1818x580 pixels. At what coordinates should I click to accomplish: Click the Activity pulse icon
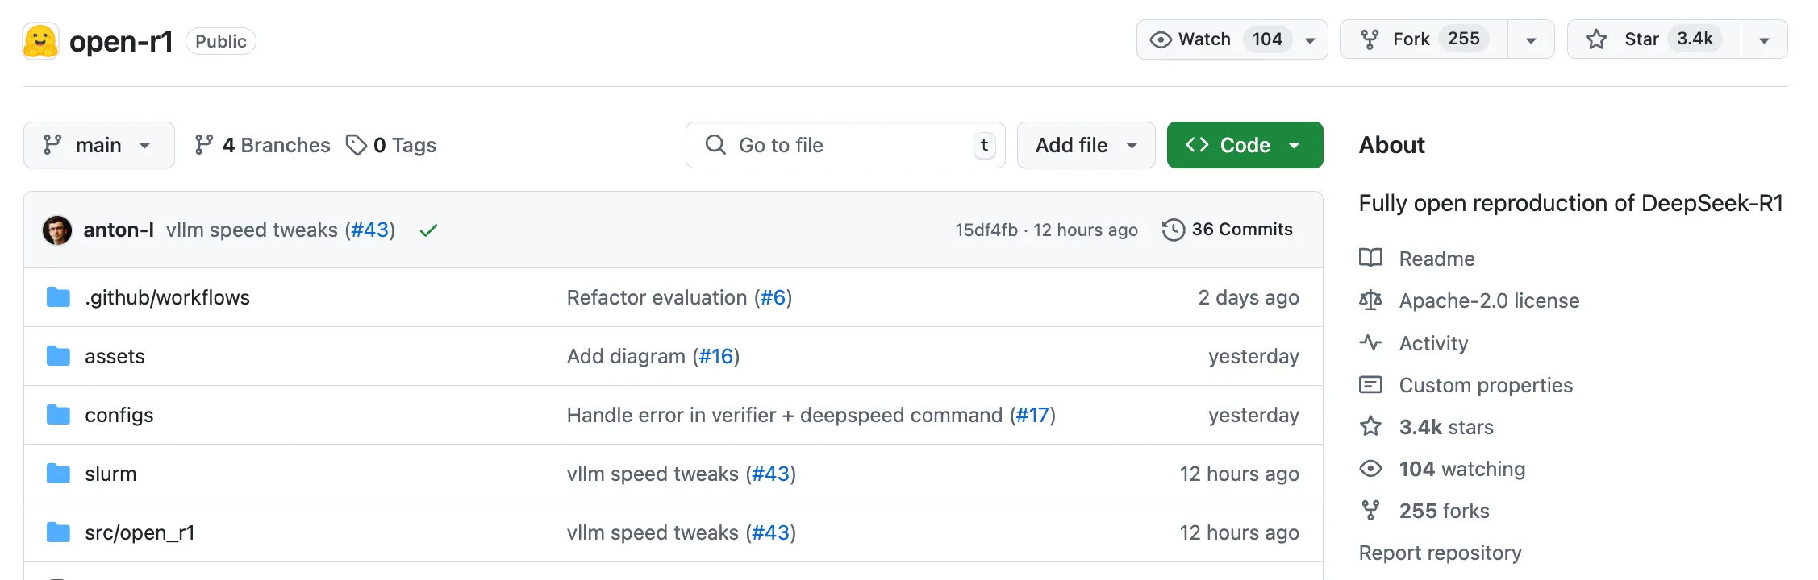pyautogui.click(x=1370, y=342)
